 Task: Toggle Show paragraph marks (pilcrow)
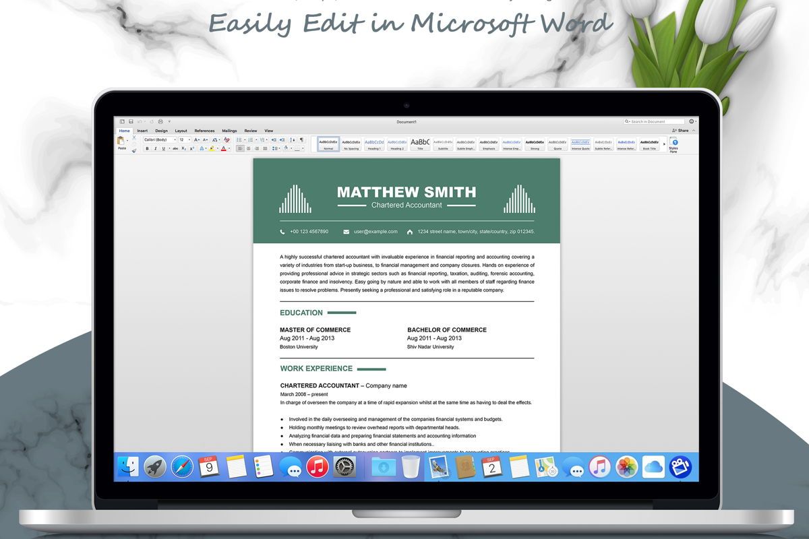click(x=301, y=139)
